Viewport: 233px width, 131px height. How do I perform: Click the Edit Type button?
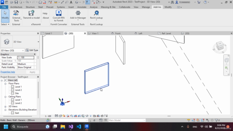point(32,50)
